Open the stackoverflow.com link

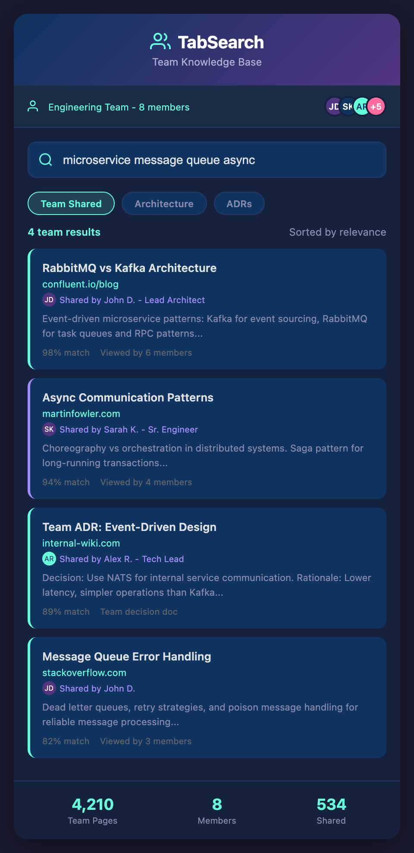click(x=84, y=673)
